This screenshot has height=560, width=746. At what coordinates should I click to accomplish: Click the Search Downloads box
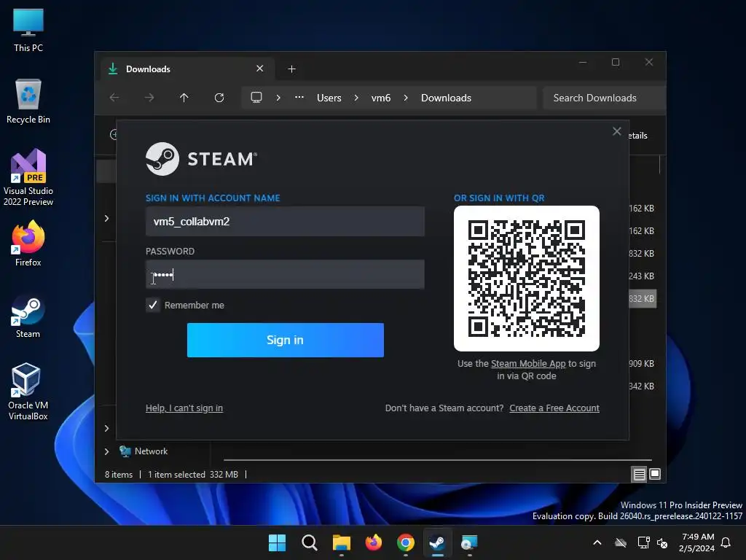(x=604, y=98)
